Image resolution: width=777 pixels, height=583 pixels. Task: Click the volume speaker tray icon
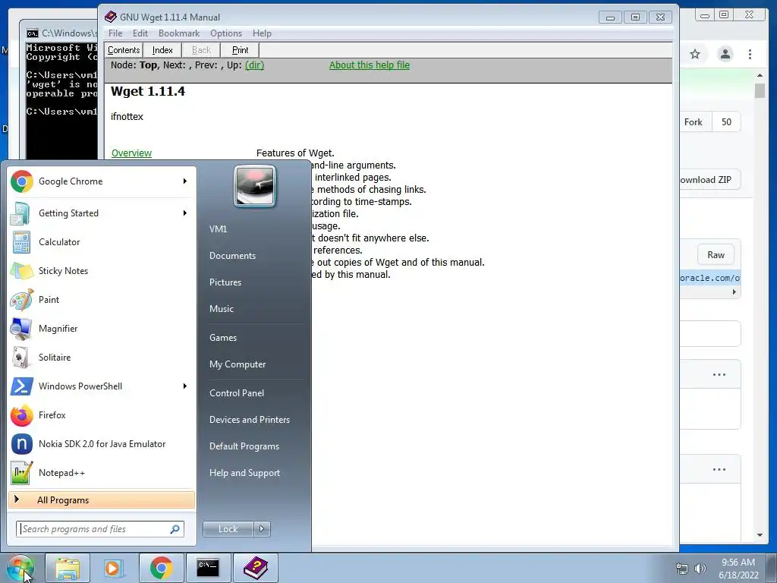click(700, 569)
